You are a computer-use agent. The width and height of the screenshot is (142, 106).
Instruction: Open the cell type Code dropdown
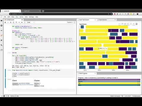coord(30,22)
